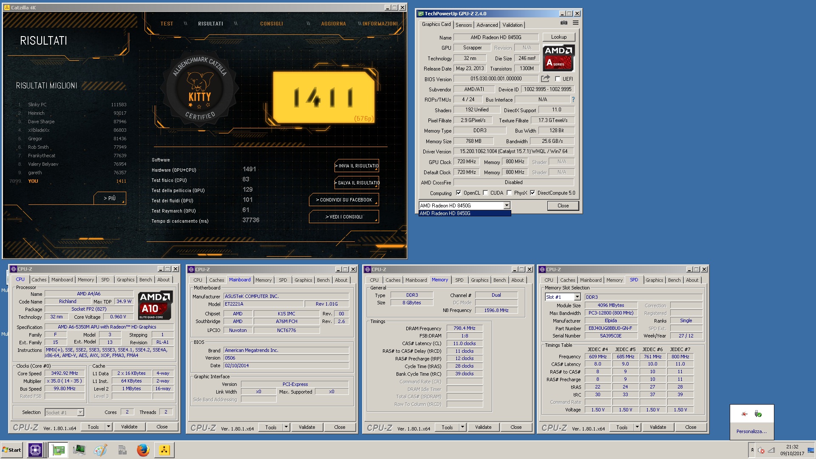Click the GPU-Z Lookup button
816x459 pixels.
click(559, 37)
